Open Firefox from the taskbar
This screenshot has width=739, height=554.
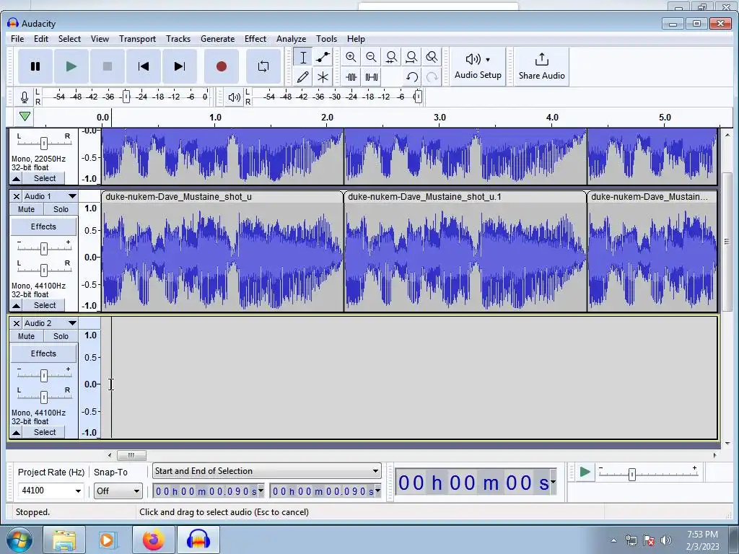point(154,540)
